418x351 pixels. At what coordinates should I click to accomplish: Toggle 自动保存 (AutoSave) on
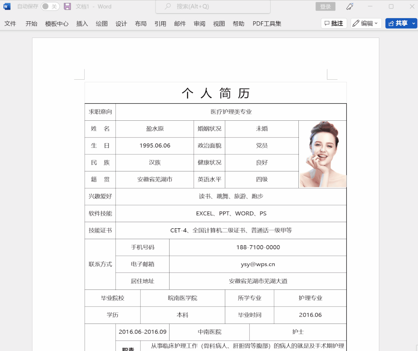point(50,6)
